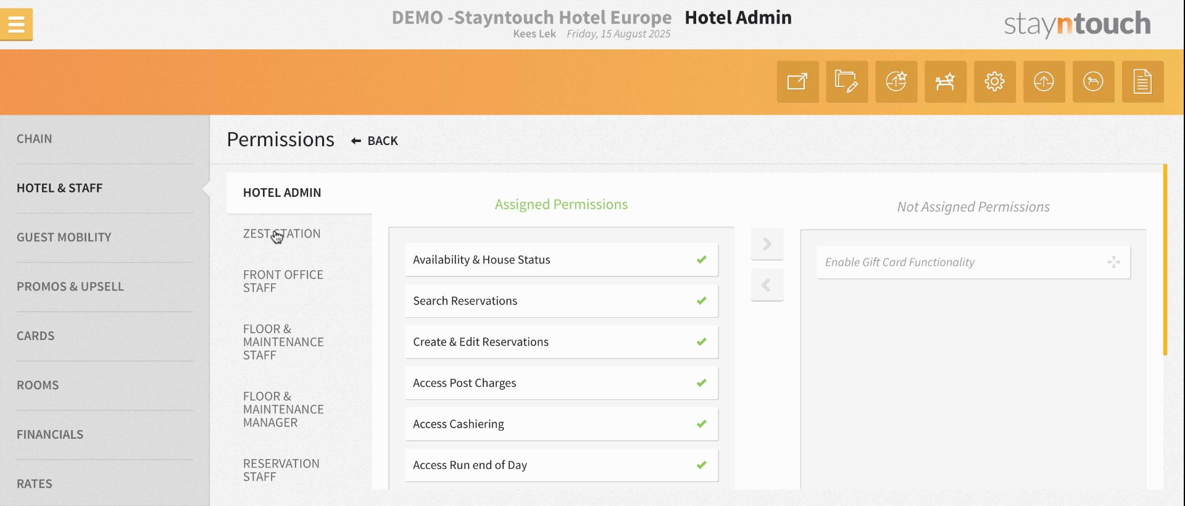
Task: Toggle the Access Cashiering permission checkmark
Action: (x=701, y=424)
